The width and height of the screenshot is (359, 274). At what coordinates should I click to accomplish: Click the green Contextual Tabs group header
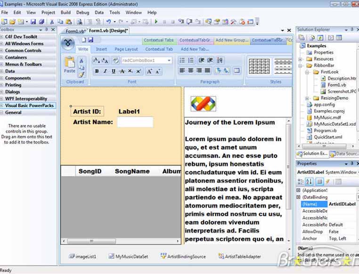pyautogui.click(x=159, y=40)
